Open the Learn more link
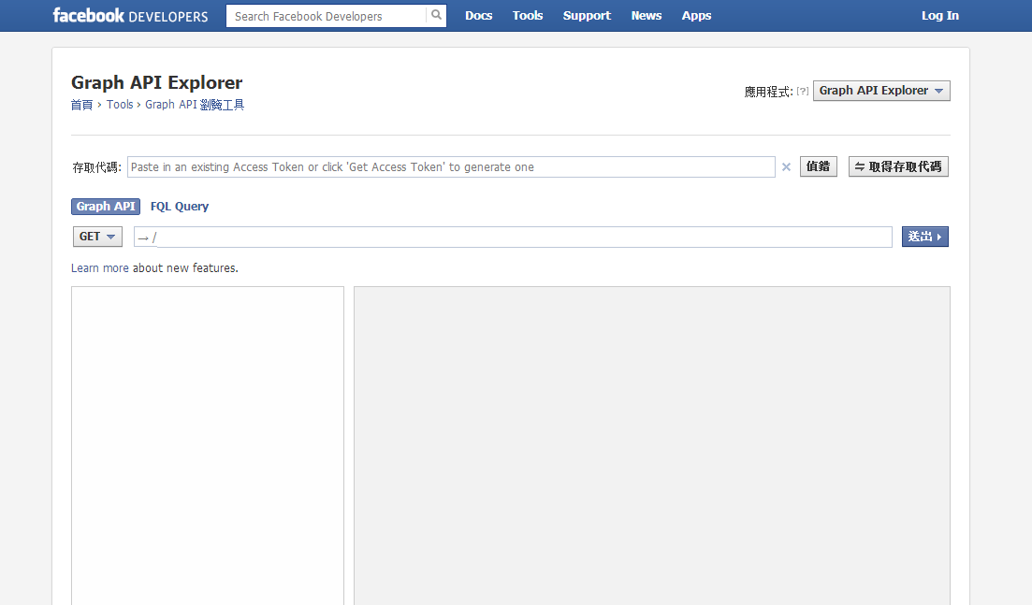Screen dimensions: 1032x605 100,268
